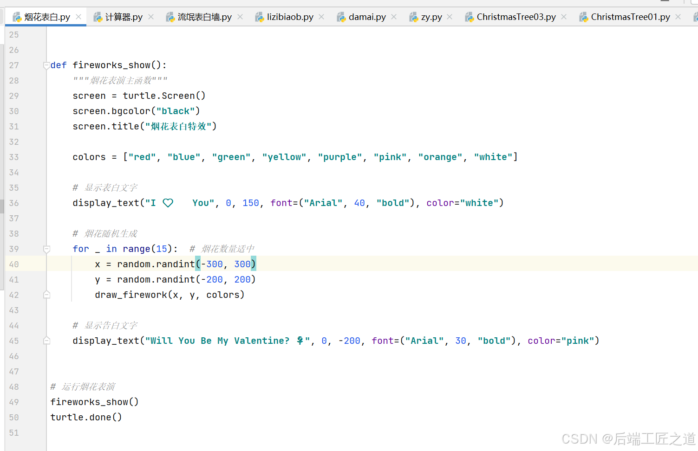This screenshot has width=698, height=451.
Task: Click the Python file icon on 流氓表白墙.py tab
Action: click(170, 17)
